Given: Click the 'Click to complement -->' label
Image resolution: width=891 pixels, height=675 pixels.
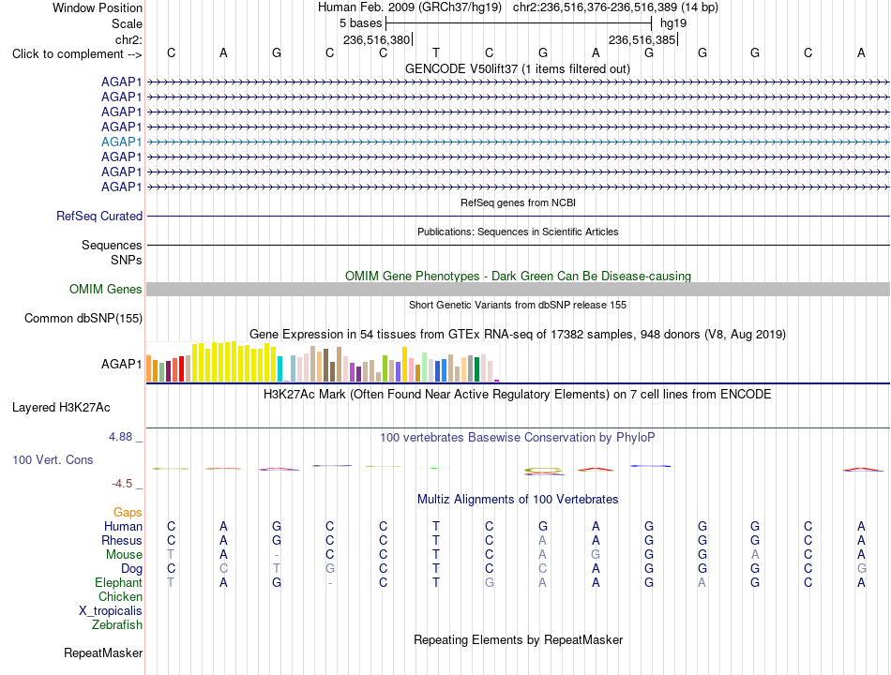Looking at the screenshot, I should 77,54.
